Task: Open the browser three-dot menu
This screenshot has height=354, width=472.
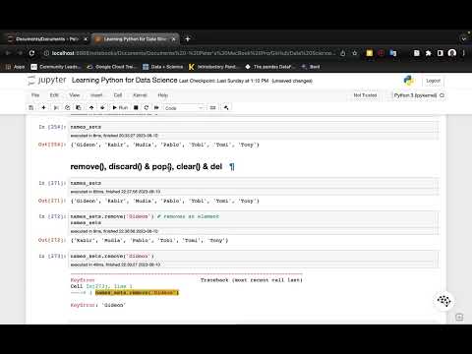Action: pos(464,53)
